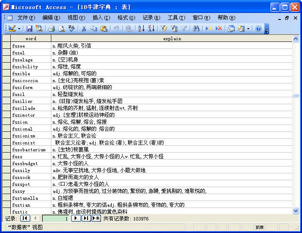Click the cell 'fusobacterium'

[x=31, y=150]
